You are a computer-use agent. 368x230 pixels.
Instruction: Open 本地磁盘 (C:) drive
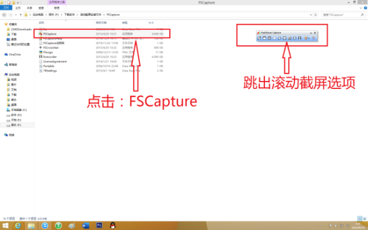point(17,110)
